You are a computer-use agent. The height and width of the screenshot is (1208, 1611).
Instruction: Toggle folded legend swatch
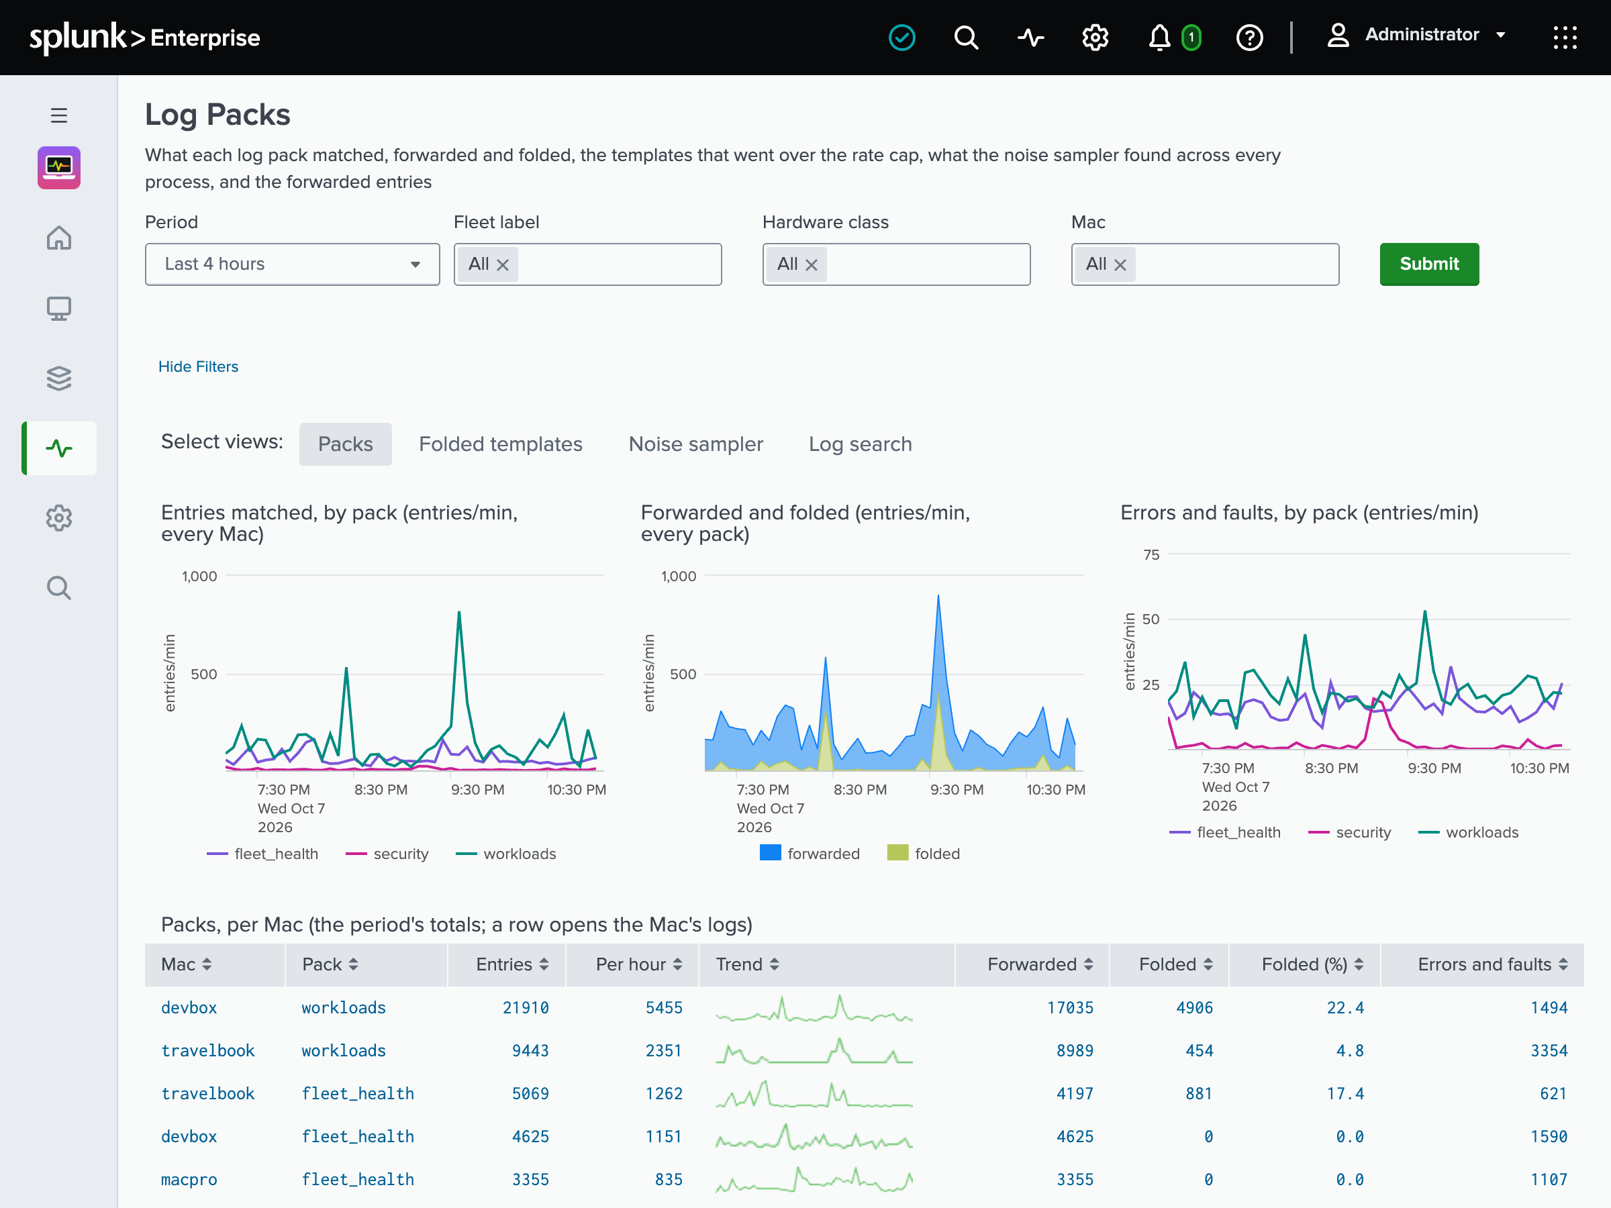897,853
